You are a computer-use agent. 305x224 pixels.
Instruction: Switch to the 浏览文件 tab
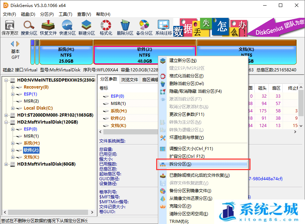pyautogui.click(x=130, y=79)
